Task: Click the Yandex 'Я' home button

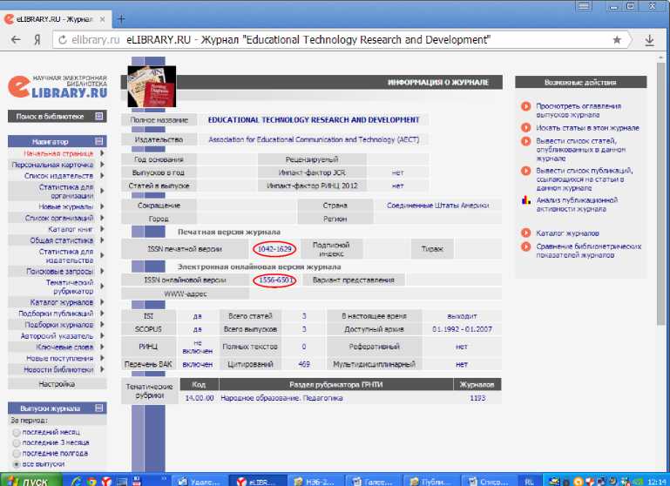Action: [37, 40]
